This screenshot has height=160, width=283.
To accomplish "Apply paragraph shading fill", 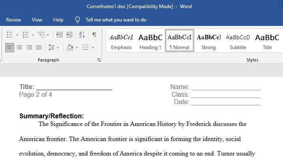I will coord(70,47).
